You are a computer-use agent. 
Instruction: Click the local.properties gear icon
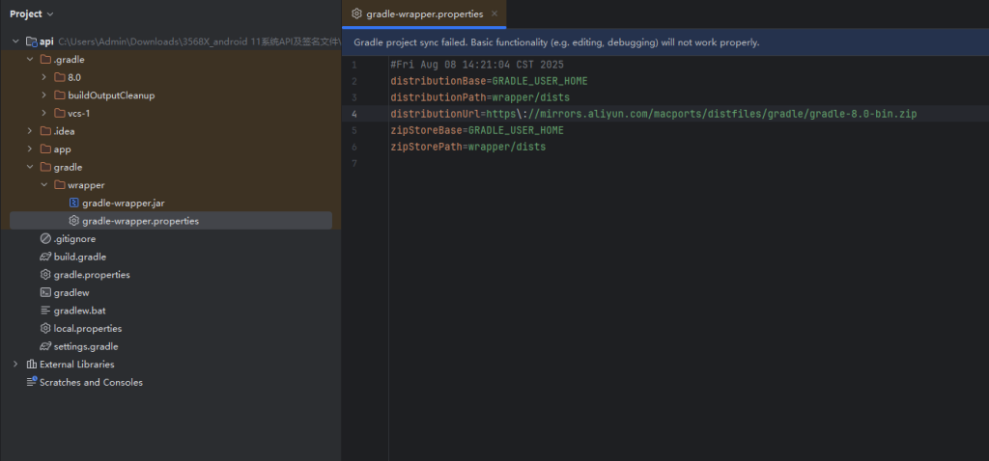tap(45, 328)
